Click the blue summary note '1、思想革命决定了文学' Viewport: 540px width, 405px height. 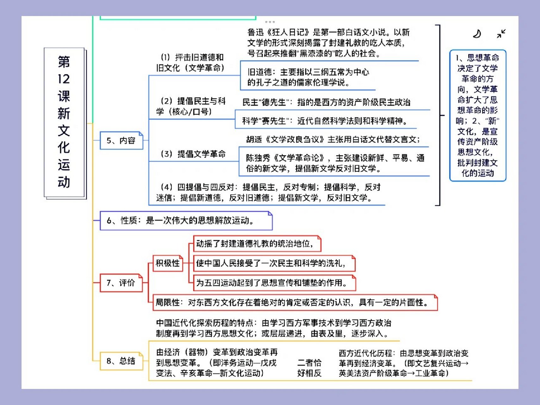[x=478, y=115]
